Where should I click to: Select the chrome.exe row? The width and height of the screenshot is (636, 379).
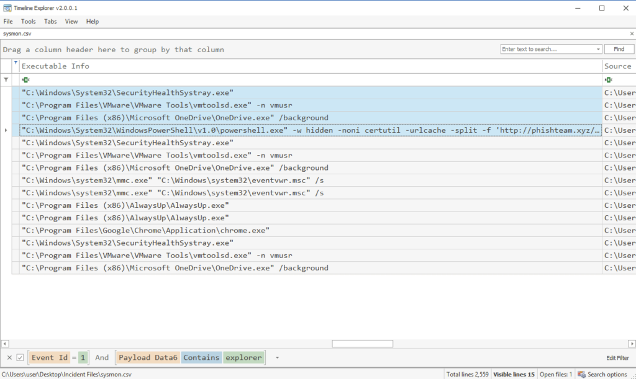pyautogui.click(x=311, y=230)
